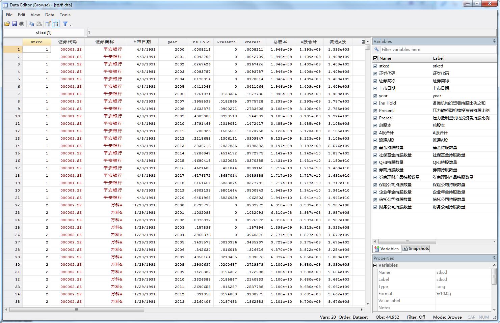
Task: Open the toolbar overflow options arrow
Action: pyautogui.click(x=71, y=24)
